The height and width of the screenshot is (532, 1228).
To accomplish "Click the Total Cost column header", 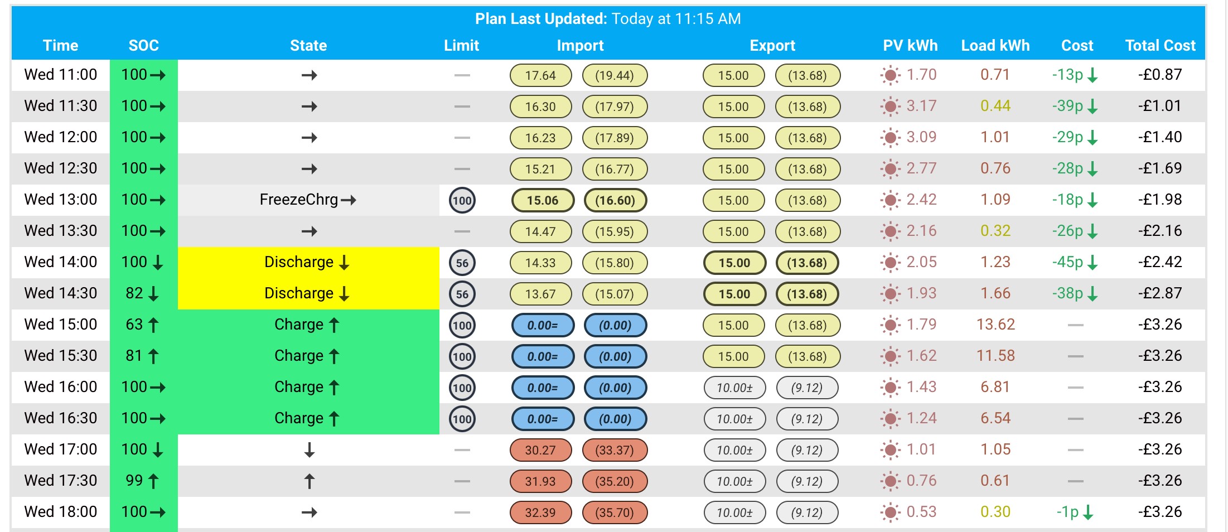I will (1160, 46).
